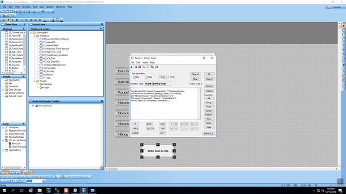Viewport: 346px width, 194px height.
Task: Open the Special menu in WindowMaker
Action: pos(50,7)
